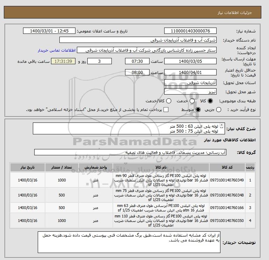This screenshot has width=269, height=260.
Task: Click need date 1400/03/16 in row 4
Action: pyautogui.click(x=28, y=221)
